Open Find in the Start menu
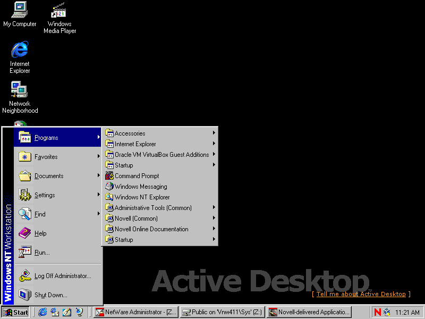 [x=58, y=214]
